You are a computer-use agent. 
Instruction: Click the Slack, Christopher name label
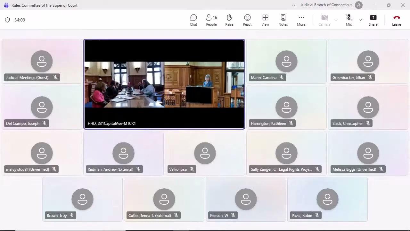(x=348, y=123)
